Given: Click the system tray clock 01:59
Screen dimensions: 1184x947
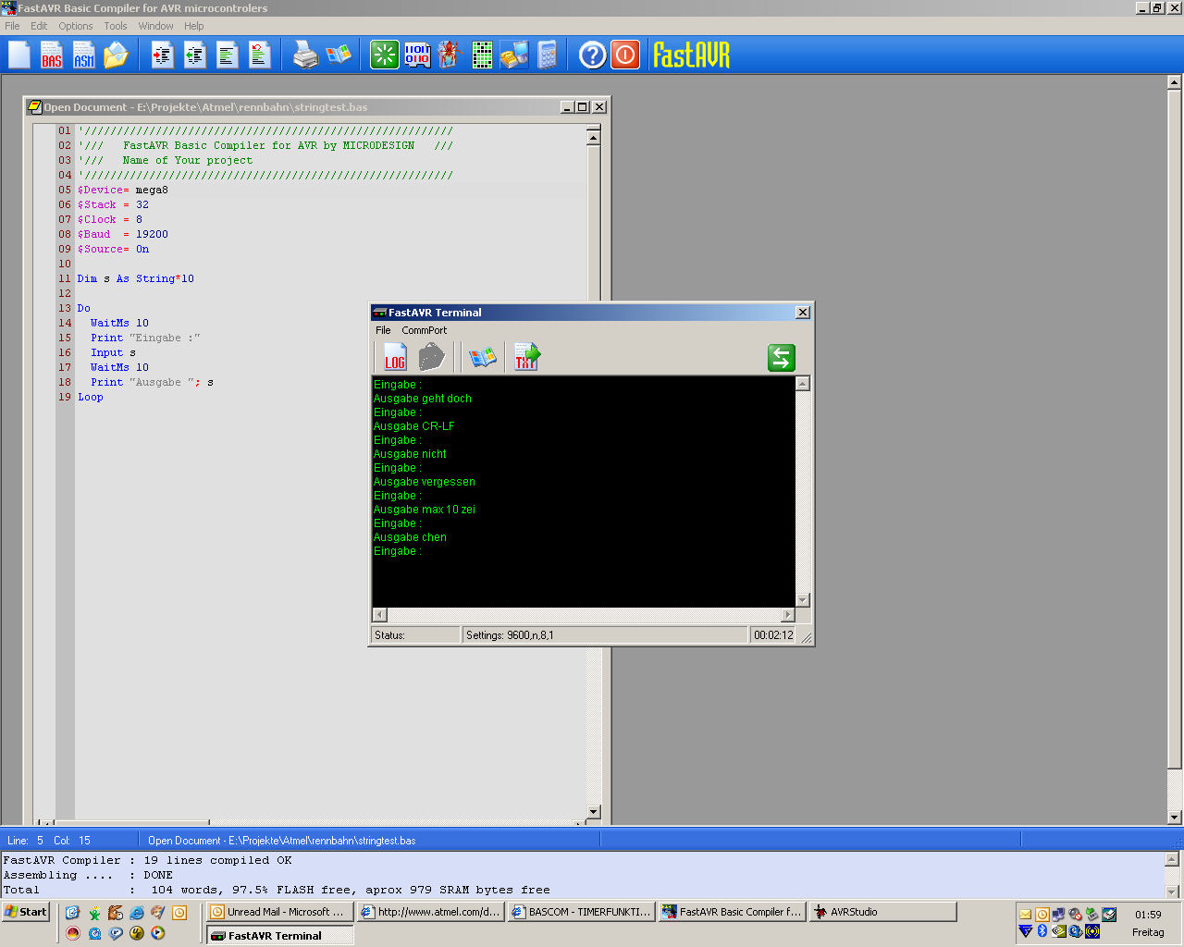Looking at the screenshot, I should (x=1148, y=915).
